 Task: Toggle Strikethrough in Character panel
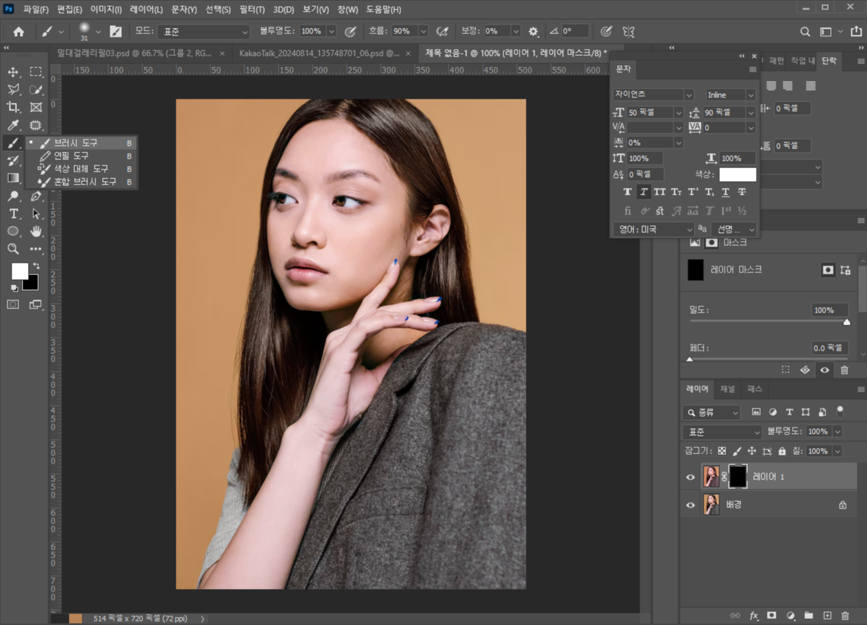(742, 192)
